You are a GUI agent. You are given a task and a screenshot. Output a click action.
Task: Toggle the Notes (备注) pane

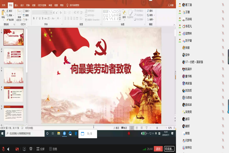click(x=116, y=128)
